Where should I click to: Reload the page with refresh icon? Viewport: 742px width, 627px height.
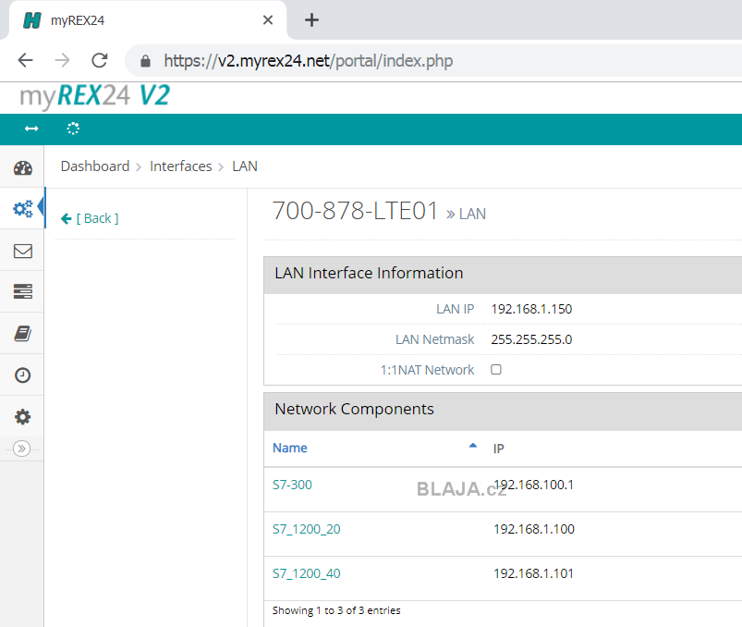100,61
